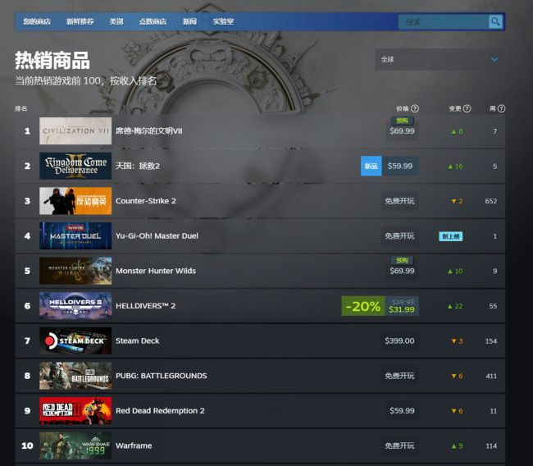Click the 652 weeks value for Counter-Strike
Viewport: 533px width, 466px height.
coord(491,201)
